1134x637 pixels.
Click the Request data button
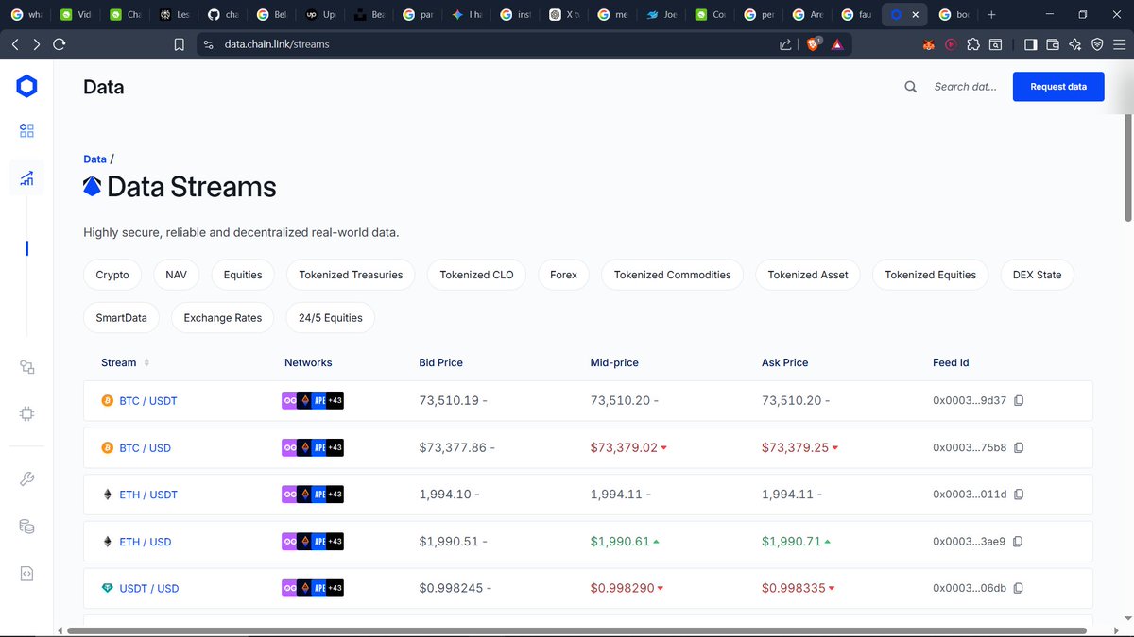click(1058, 87)
